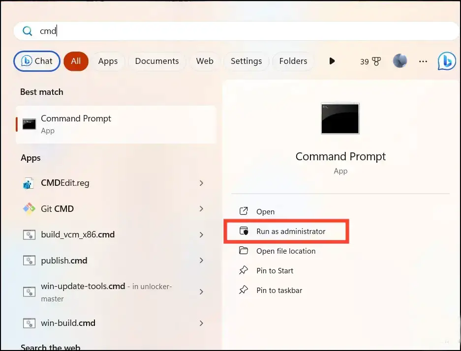
Task: Click the Open file location folder icon
Action: pos(244,250)
